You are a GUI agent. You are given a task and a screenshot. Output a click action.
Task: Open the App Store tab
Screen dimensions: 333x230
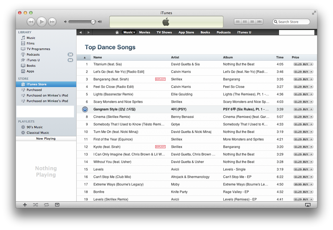point(186,32)
